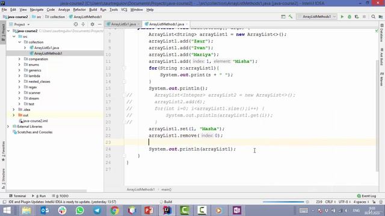Start debugging with the bug icon
Viewport: 385px width, 216px height.
350,17
